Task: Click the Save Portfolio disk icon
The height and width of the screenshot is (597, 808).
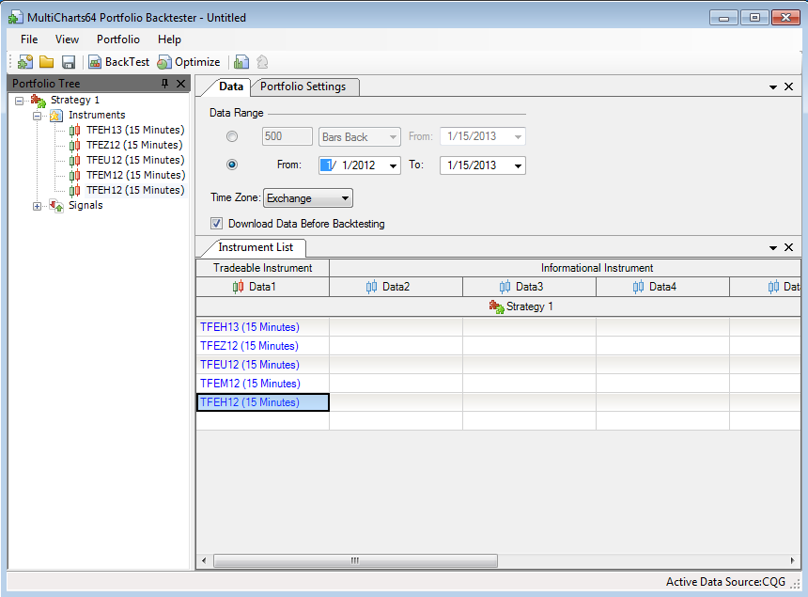Action: click(x=69, y=62)
